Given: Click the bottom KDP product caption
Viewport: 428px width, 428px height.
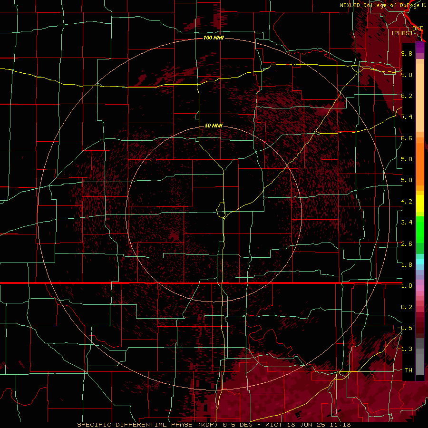Looking at the screenshot, I should pos(214,425).
